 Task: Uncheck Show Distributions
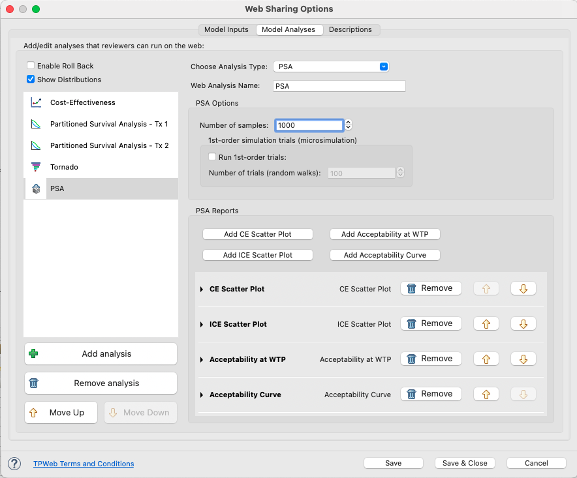[31, 79]
